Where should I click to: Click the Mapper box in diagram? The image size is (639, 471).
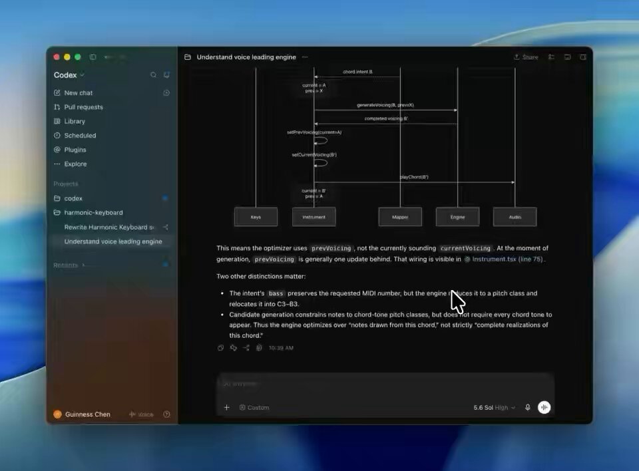[400, 217]
